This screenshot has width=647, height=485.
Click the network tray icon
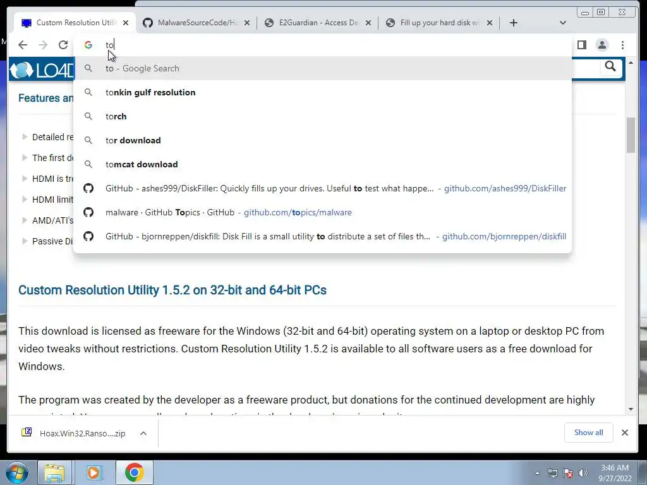point(552,473)
